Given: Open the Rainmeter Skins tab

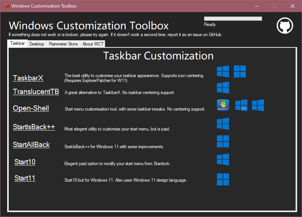Looking at the screenshot, I should (x=63, y=44).
